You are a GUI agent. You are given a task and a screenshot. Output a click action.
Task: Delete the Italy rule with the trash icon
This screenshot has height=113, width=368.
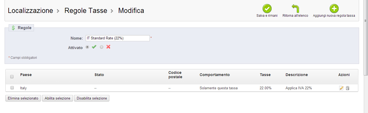pos(348,88)
